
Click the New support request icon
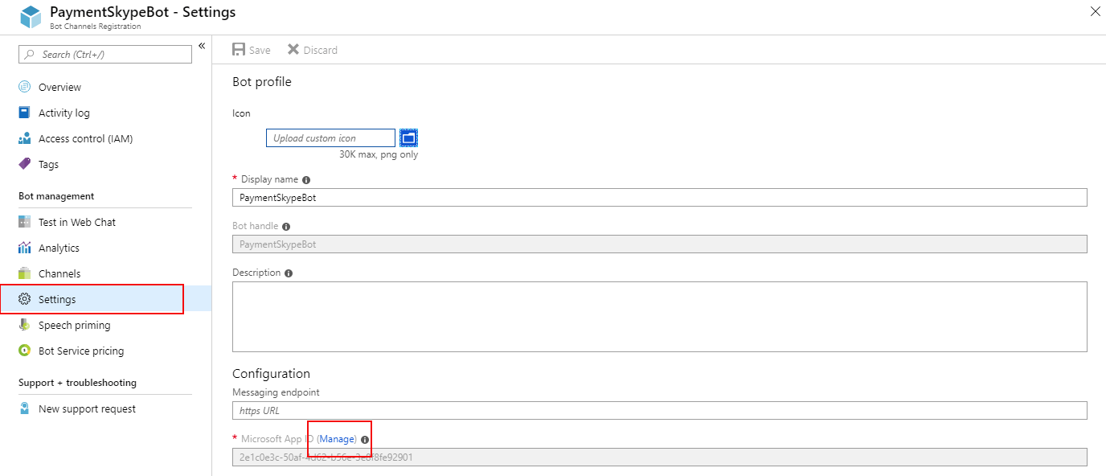pos(24,408)
